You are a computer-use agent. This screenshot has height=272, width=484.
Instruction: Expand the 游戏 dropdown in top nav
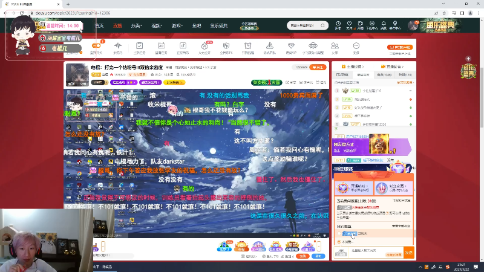(177, 25)
